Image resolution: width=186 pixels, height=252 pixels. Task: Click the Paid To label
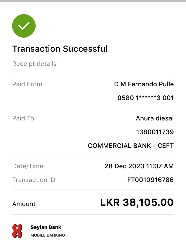(23, 118)
